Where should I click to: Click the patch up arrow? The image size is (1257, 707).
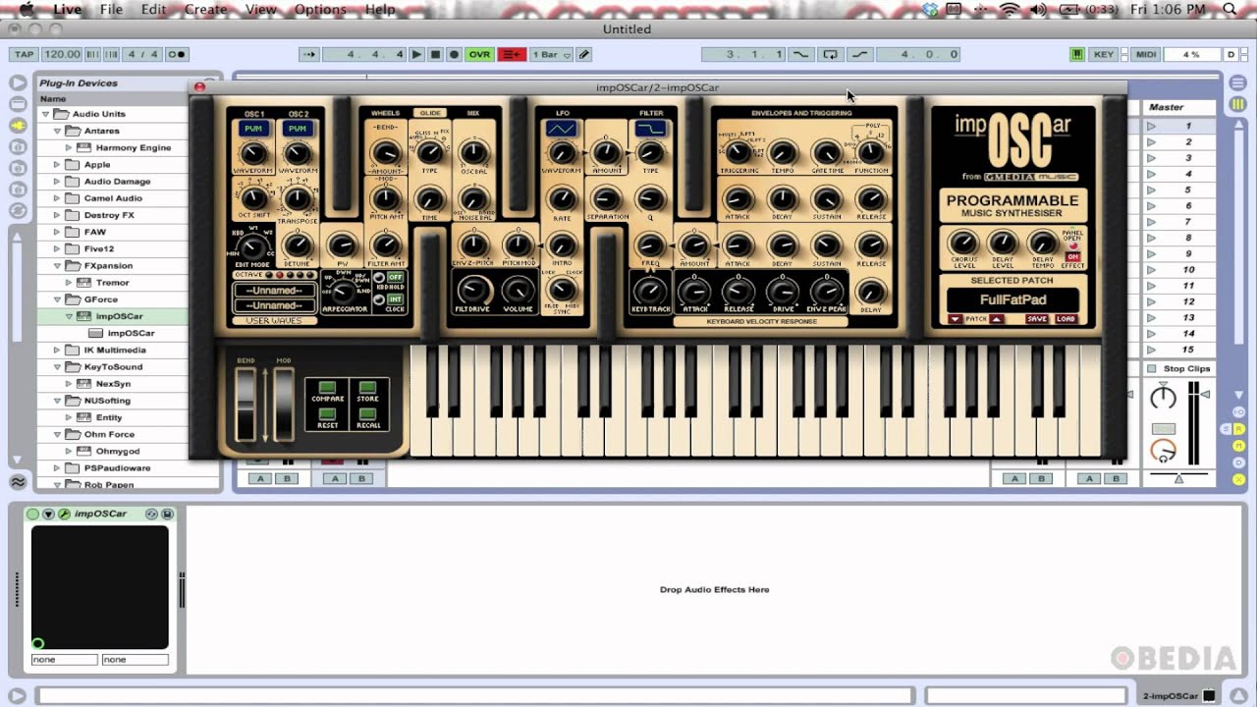(x=996, y=319)
